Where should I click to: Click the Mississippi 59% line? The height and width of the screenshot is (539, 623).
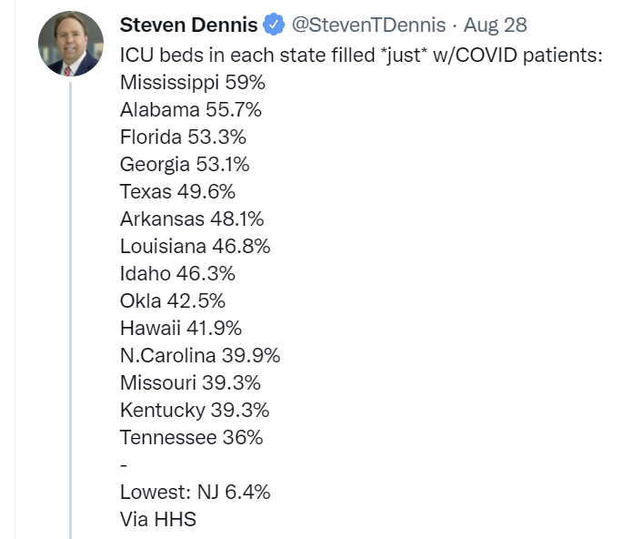[192, 83]
